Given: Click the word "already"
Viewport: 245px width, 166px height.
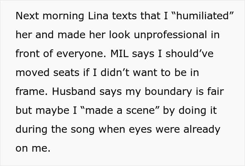Looking at the screenshot, I should coord(202,130).
